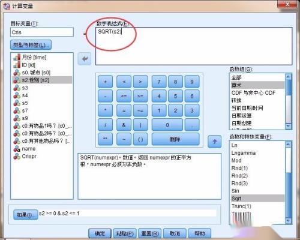Click the move-variable arrow button
This screenshot has width=300, height=240.
click(85, 59)
